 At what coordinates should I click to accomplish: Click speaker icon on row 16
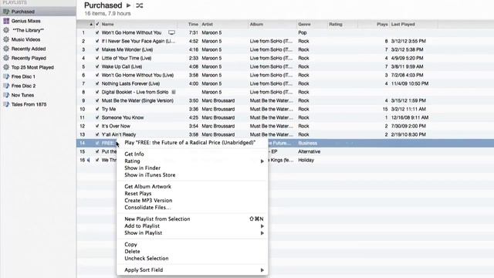tap(89, 160)
